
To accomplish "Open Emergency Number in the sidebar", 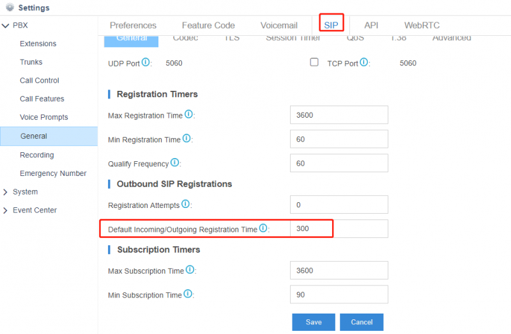I will pos(53,173).
